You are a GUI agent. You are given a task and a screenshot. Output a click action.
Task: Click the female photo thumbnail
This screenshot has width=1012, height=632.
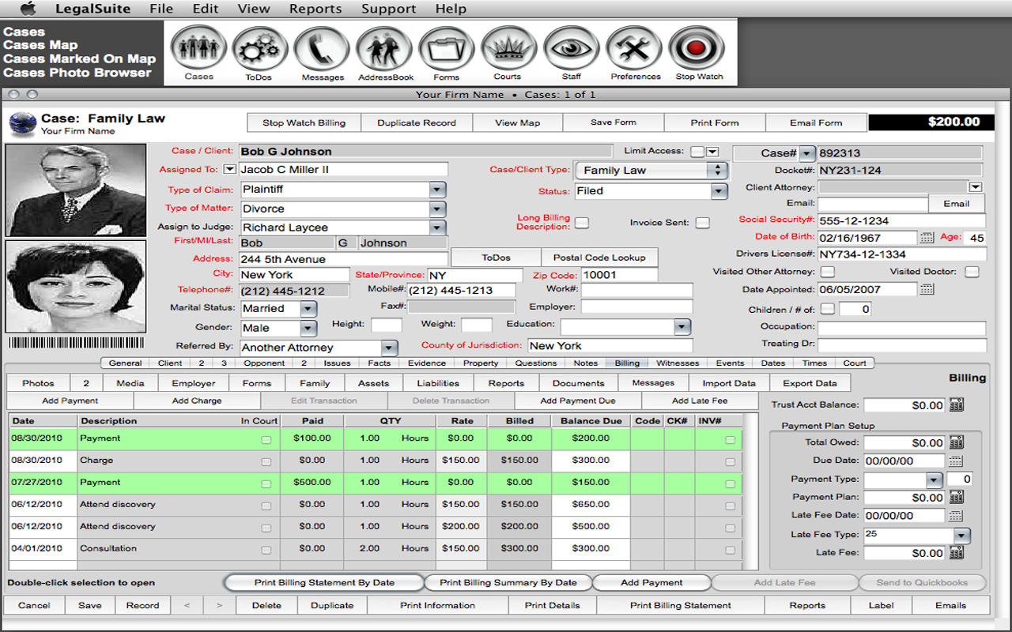[76, 286]
